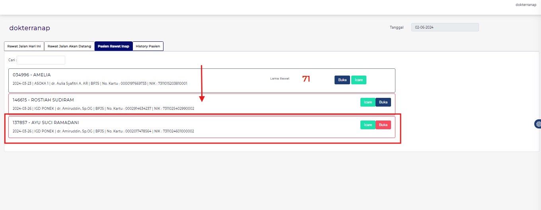Click the Lama Rawat label
The image size is (541, 210).
pyautogui.click(x=280, y=79)
